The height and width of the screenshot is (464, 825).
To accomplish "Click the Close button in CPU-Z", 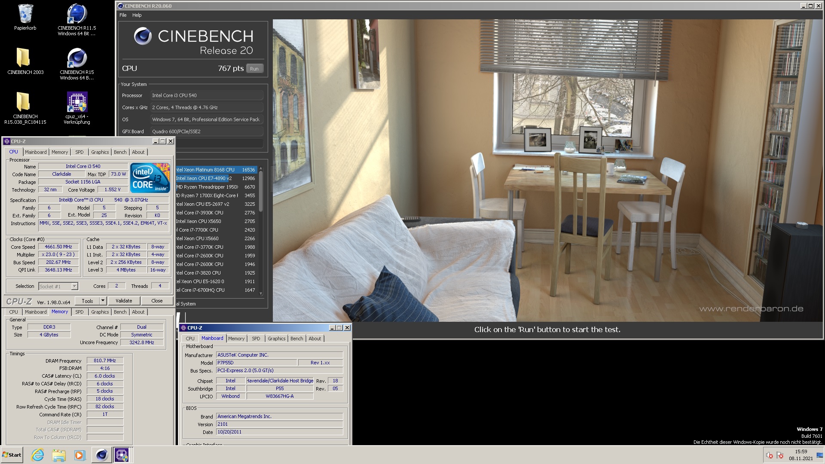I will click(x=157, y=301).
